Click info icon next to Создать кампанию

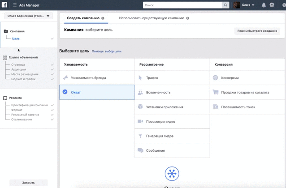coord(103,18)
